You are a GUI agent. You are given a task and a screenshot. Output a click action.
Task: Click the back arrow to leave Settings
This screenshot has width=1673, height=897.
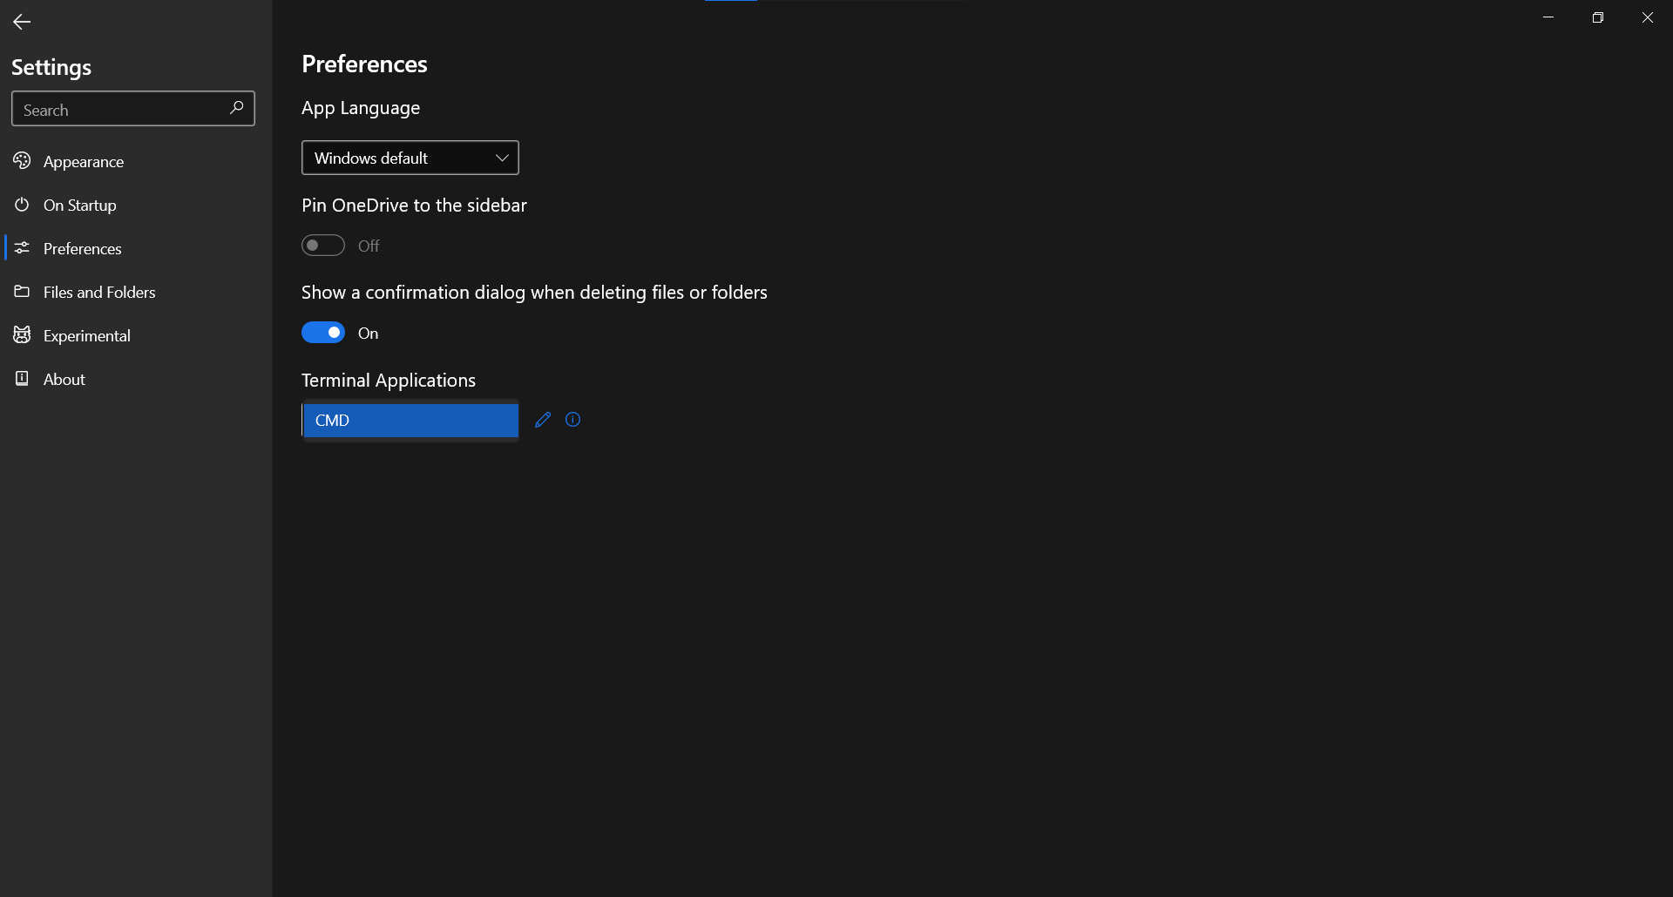pos(21,22)
